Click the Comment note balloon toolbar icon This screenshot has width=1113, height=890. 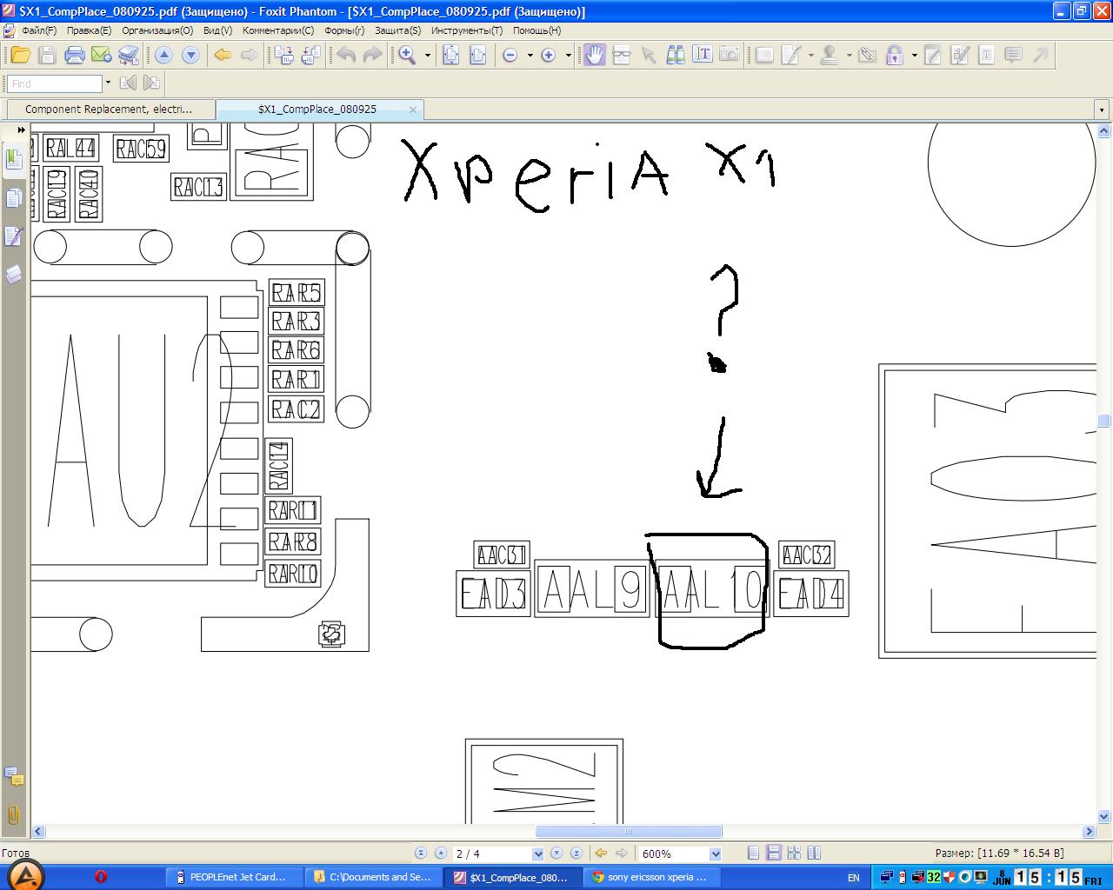click(x=1013, y=55)
